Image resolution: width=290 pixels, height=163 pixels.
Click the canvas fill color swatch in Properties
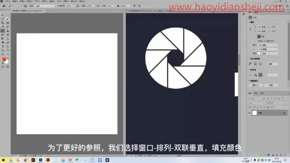[x=259, y=53]
